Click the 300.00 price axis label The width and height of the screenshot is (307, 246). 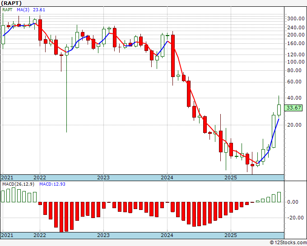(x=296, y=18)
